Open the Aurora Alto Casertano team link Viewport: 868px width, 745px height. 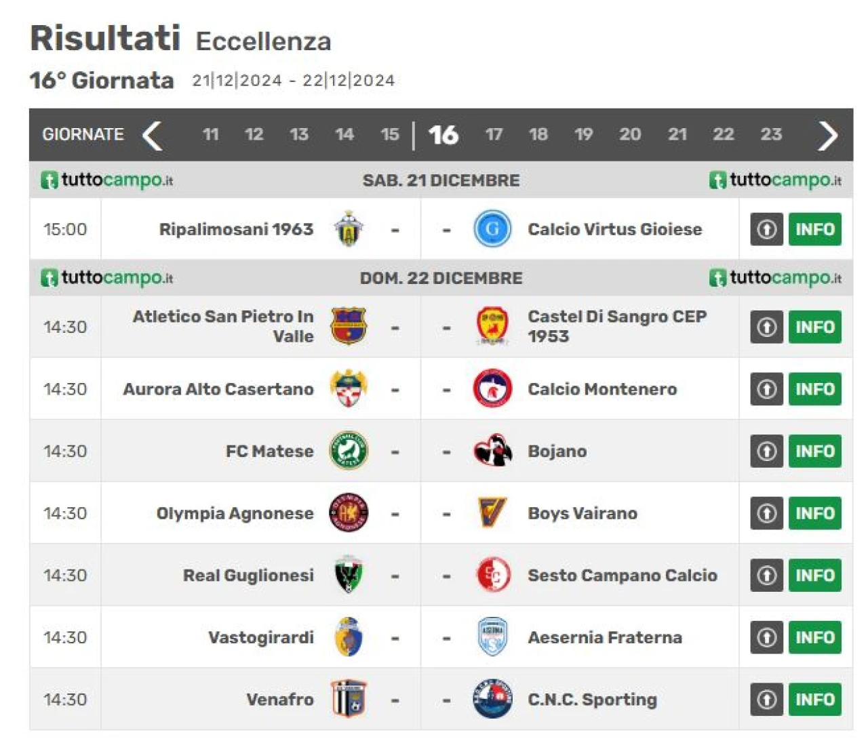pos(218,389)
